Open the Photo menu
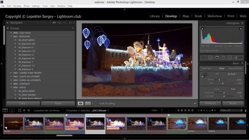249x140 pixels. tap(26, 6)
